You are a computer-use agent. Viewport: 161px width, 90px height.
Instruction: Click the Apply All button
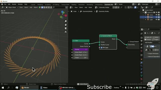[x=148, y=37]
